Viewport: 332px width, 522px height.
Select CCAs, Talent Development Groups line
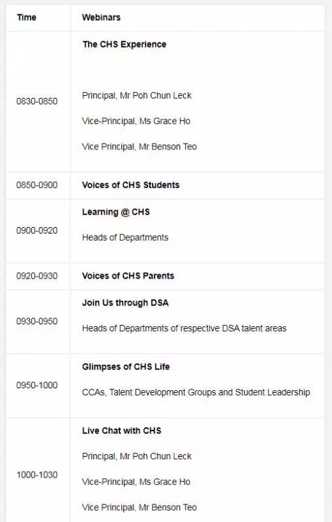(x=196, y=392)
